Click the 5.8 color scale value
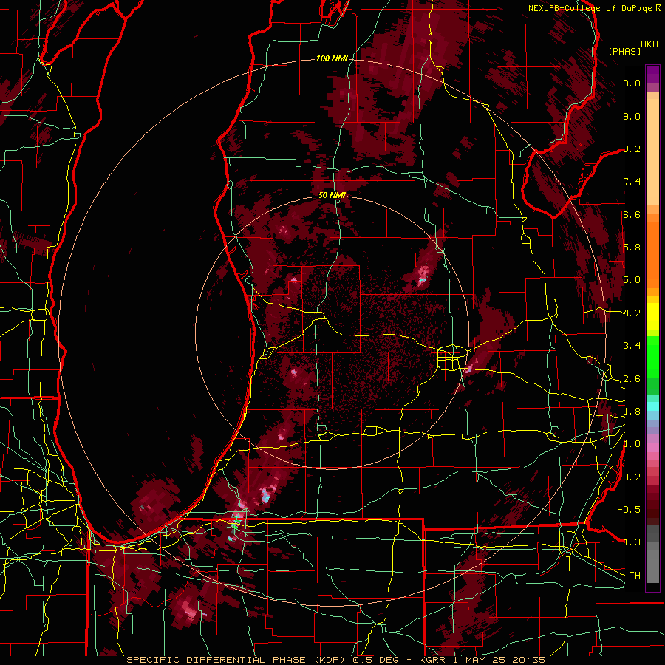The width and height of the screenshot is (665, 665). click(x=632, y=248)
